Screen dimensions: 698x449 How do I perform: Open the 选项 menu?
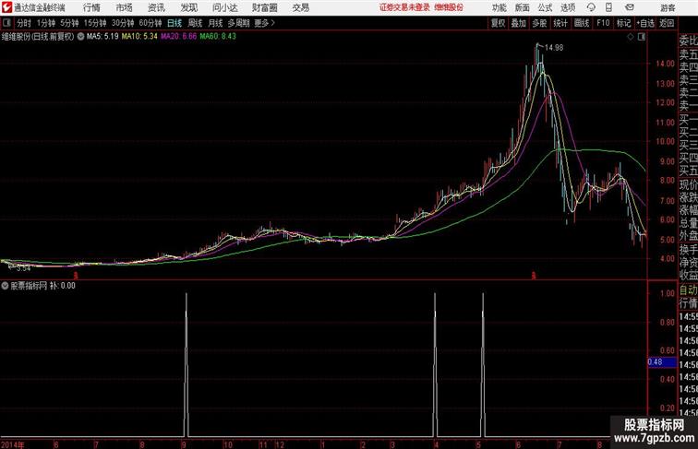pyautogui.click(x=568, y=7)
